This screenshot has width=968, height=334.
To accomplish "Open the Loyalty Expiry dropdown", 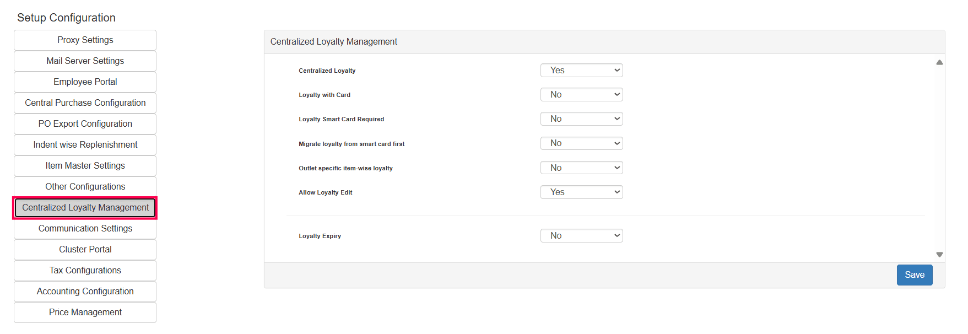I will click(x=581, y=236).
